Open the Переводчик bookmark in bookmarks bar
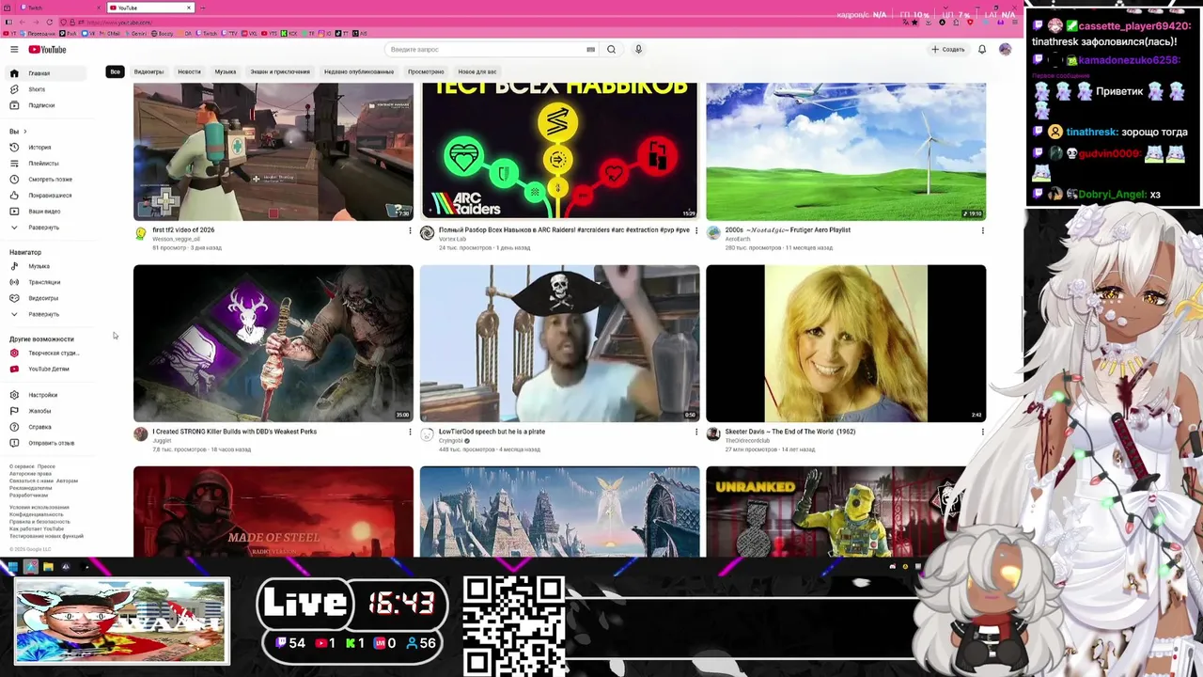The height and width of the screenshot is (677, 1203). pyautogui.click(x=38, y=34)
